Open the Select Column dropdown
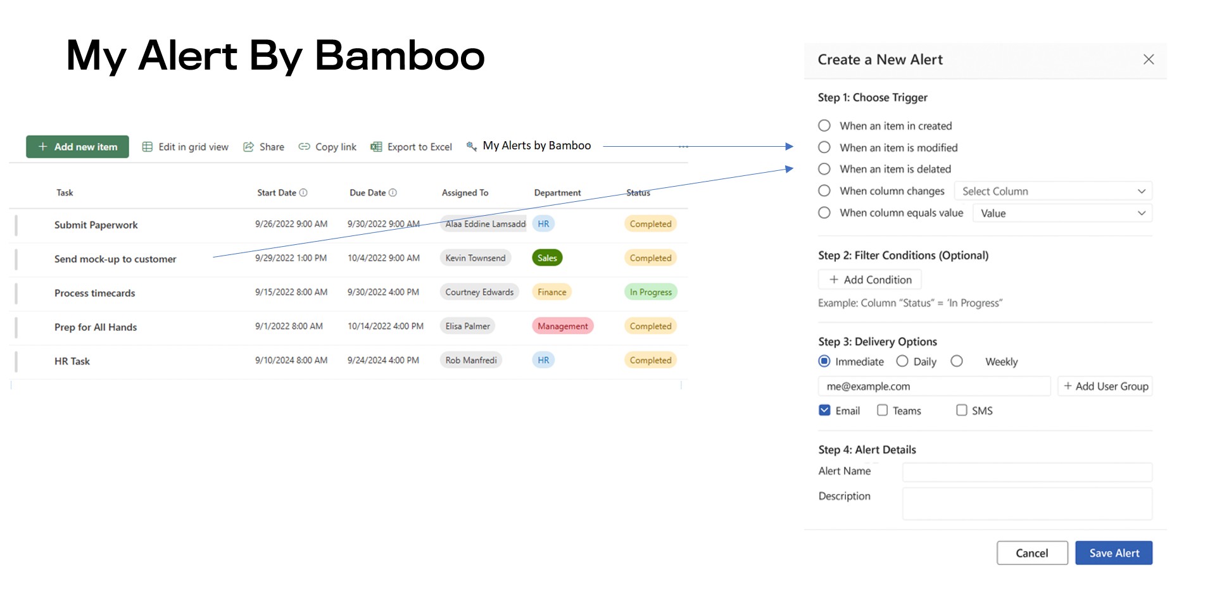 click(x=1053, y=191)
